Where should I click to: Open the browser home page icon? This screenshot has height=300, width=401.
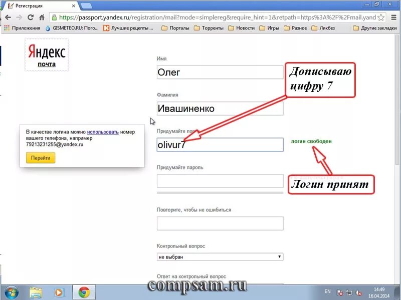[42, 17]
